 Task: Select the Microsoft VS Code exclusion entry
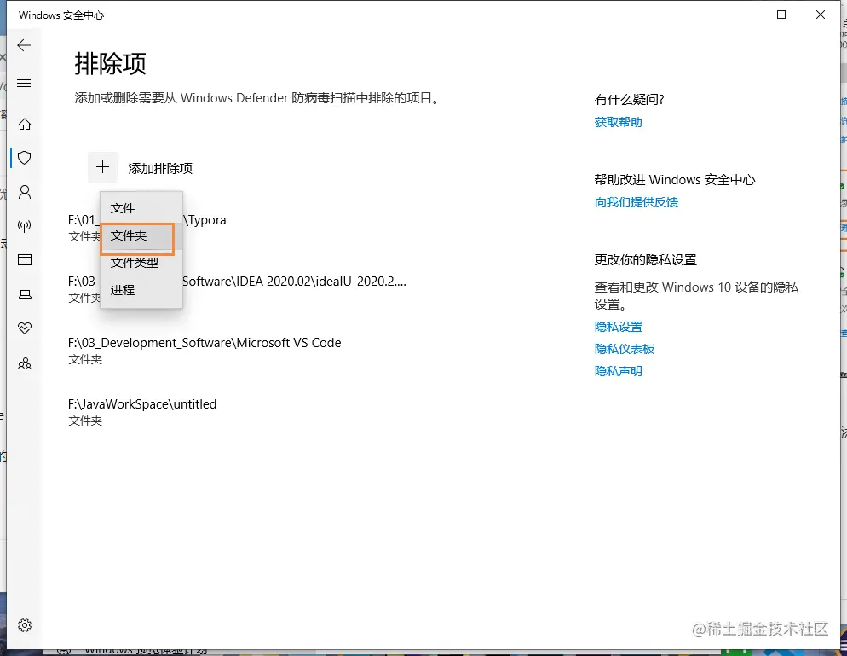tap(205, 351)
